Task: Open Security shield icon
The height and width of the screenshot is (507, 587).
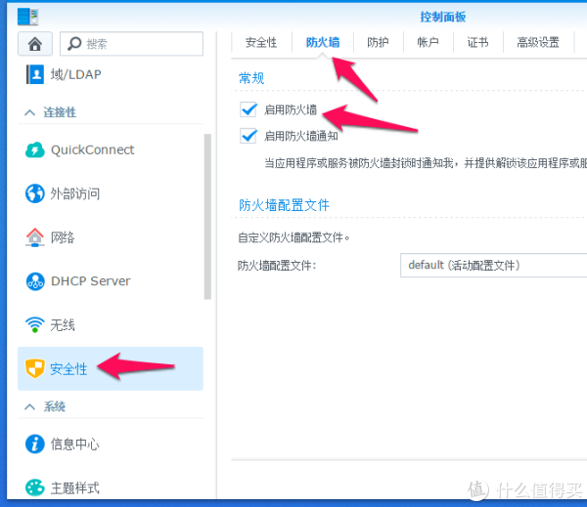Action: coord(35,368)
